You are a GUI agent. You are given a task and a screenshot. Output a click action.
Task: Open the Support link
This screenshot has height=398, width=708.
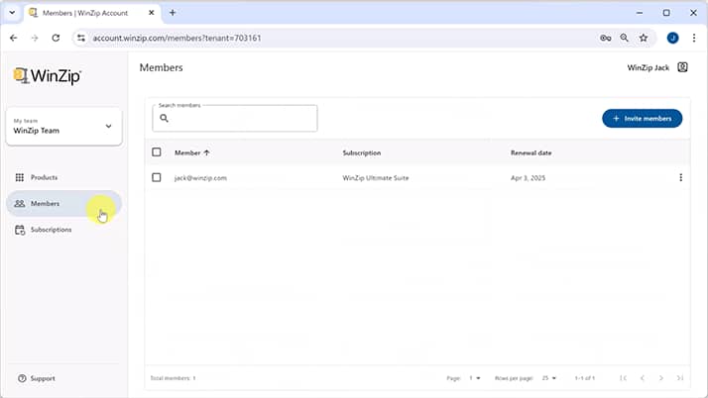point(42,378)
